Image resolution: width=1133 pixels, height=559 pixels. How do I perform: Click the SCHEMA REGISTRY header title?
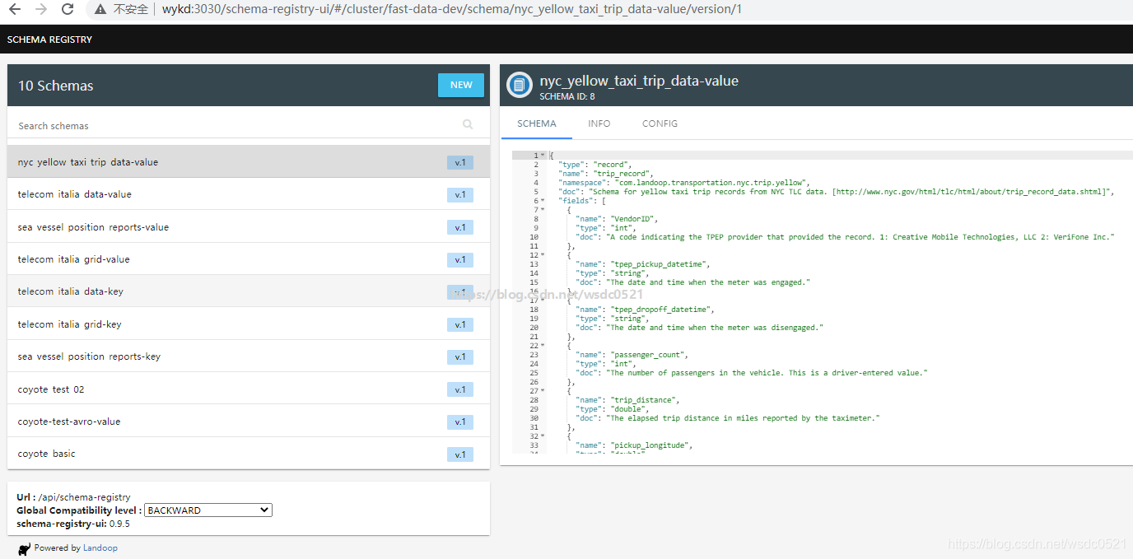point(49,40)
